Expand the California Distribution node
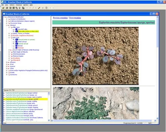The height and width of the screenshot is (132, 166). 7,21
